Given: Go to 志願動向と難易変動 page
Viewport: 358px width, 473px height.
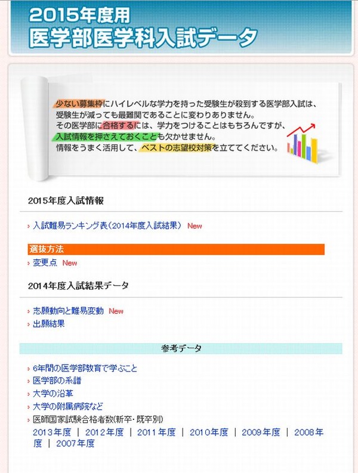Looking at the screenshot, I should [68, 311].
